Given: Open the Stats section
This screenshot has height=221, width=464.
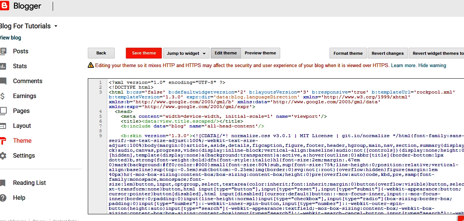Looking at the screenshot, I should [x=20, y=66].
